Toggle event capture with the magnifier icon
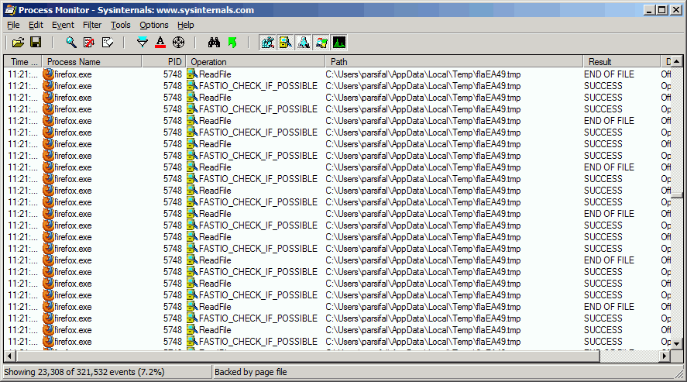The width and height of the screenshot is (687, 382). coord(71,43)
